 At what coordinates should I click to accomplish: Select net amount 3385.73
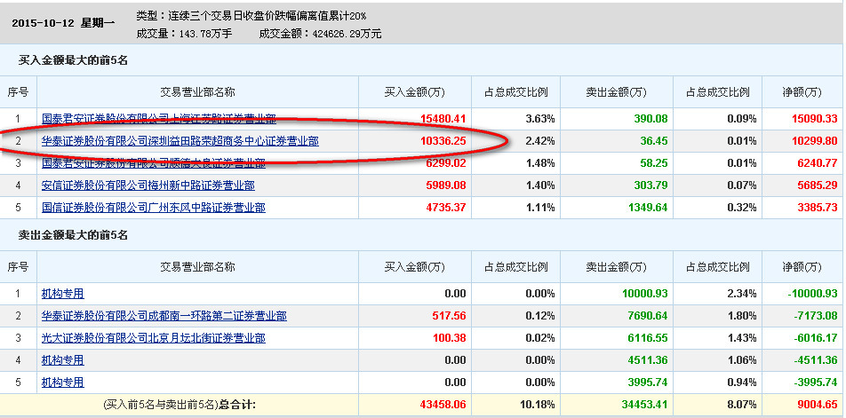click(x=818, y=208)
